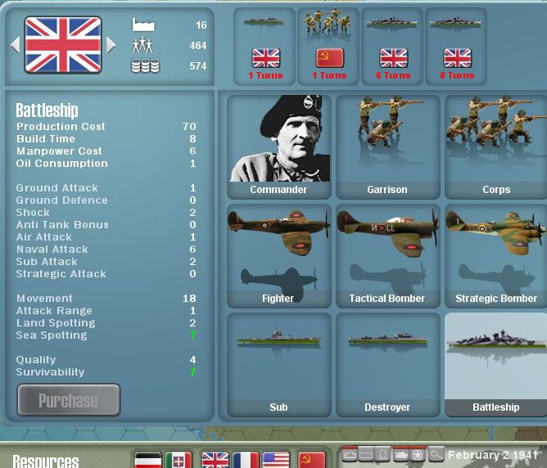
Task: Select the French flag in bottom bar
Action: [246, 460]
